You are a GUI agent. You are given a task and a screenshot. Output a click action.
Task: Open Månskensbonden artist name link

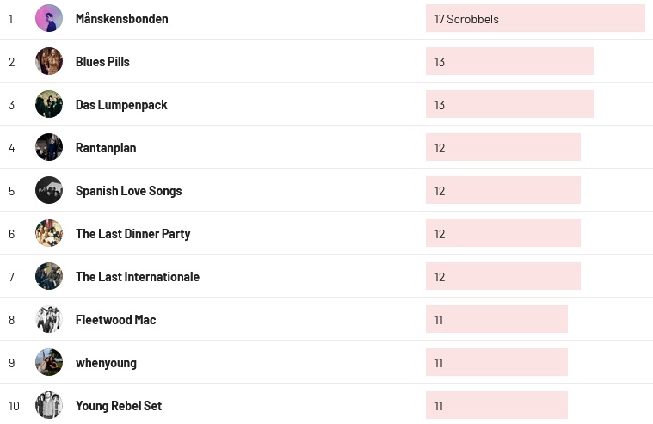coord(121,19)
